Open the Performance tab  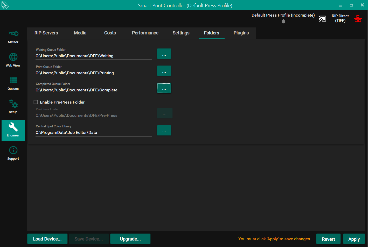(145, 33)
